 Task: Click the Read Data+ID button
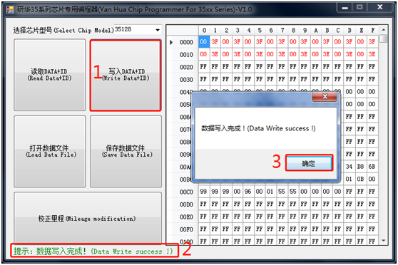(50, 75)
